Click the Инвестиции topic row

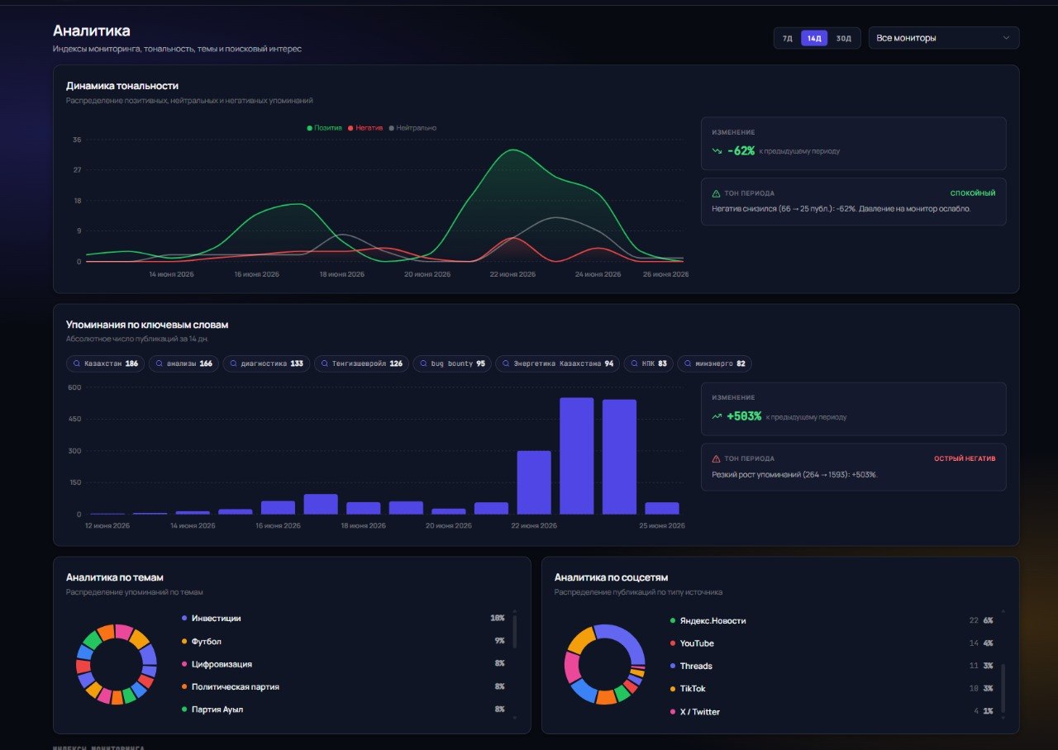coord(343,619)
